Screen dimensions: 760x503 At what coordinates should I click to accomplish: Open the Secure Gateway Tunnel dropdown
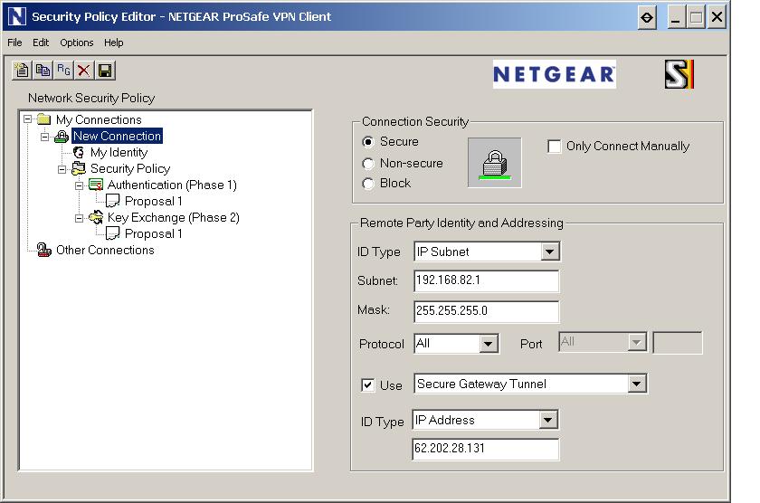637,384
